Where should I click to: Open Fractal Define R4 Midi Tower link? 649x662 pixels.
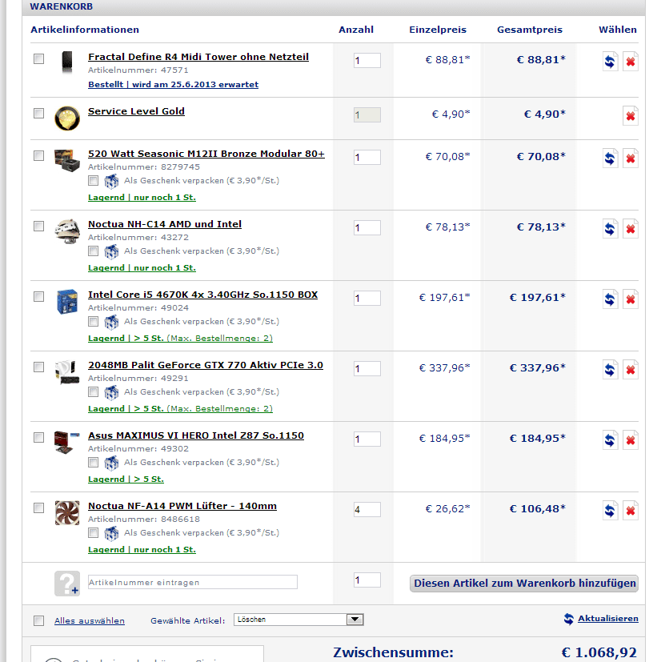[198, 57]
